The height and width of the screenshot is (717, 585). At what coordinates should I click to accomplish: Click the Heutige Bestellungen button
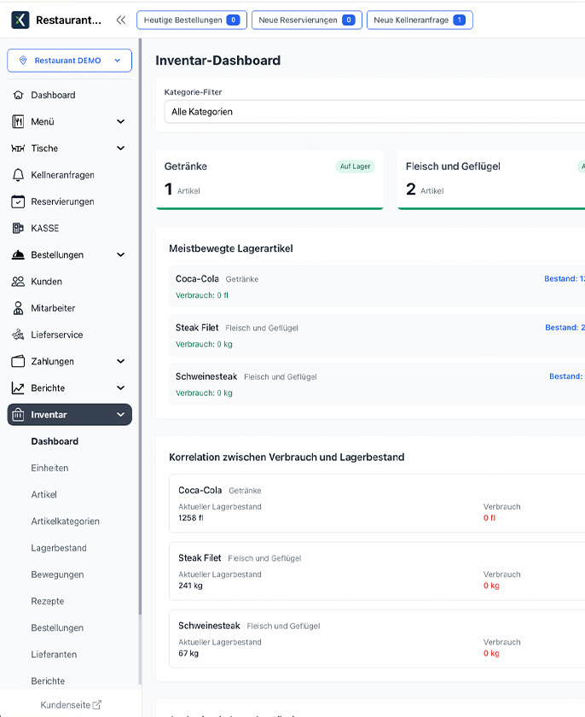tap(192, 20)
